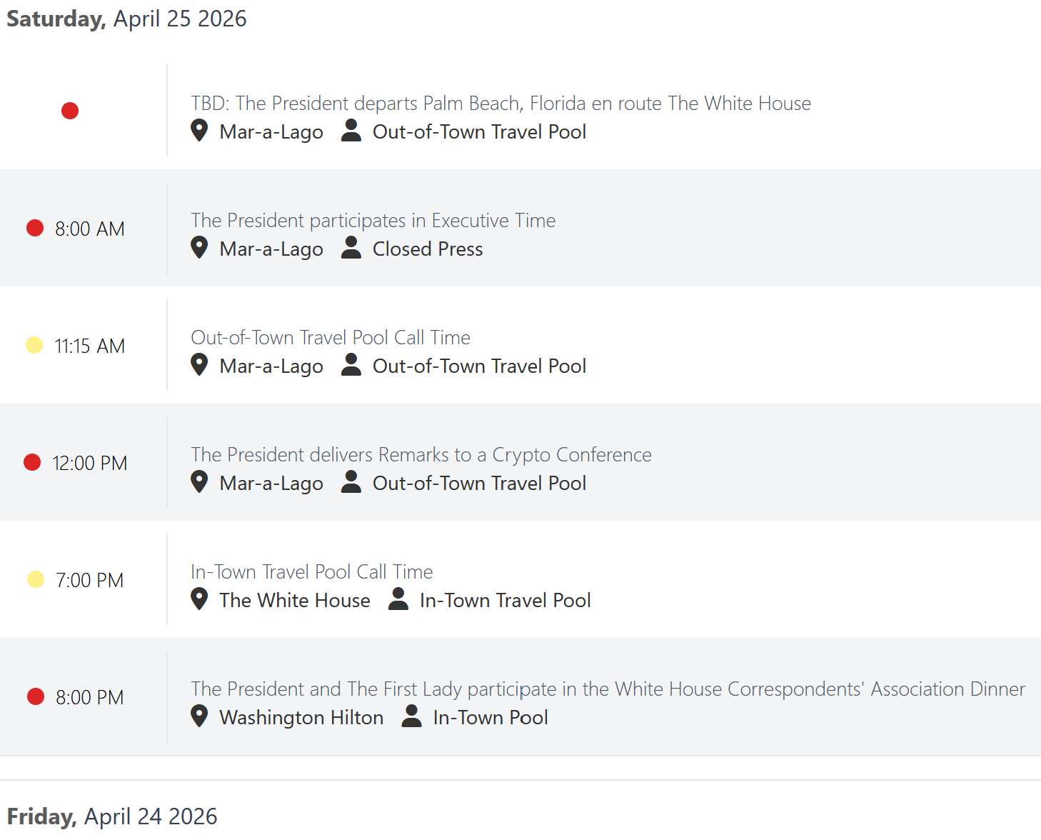Click person icon in TBD departure row

(x=351, y=130)
